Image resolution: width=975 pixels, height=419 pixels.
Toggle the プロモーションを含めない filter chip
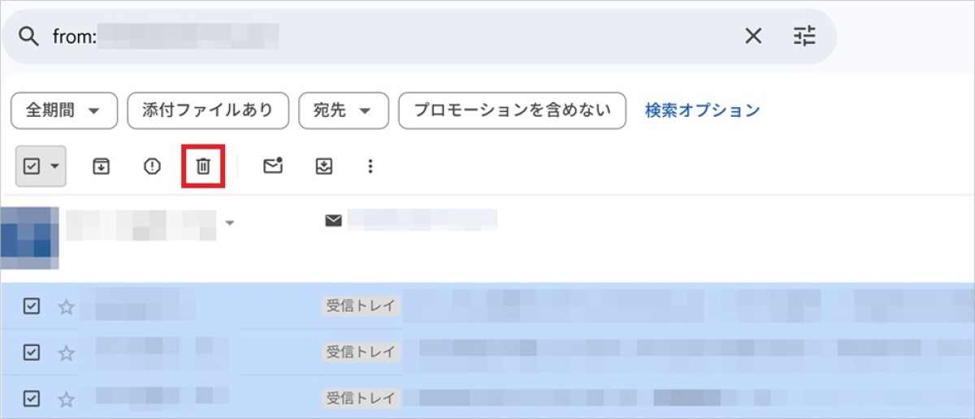point(512,110)
